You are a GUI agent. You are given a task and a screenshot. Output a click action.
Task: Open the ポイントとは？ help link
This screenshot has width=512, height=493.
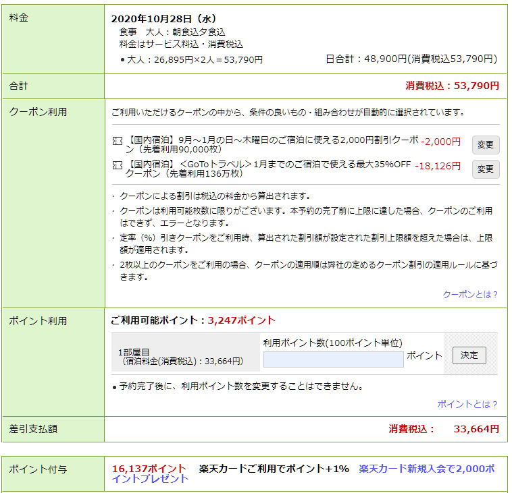pos(467,404)
